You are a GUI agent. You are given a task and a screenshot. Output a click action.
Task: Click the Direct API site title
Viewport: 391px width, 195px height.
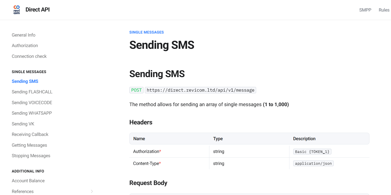coord(38,10)
